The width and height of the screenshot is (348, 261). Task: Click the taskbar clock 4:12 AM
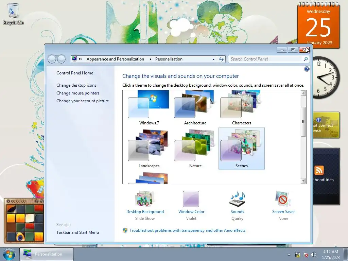click(331, 255)
